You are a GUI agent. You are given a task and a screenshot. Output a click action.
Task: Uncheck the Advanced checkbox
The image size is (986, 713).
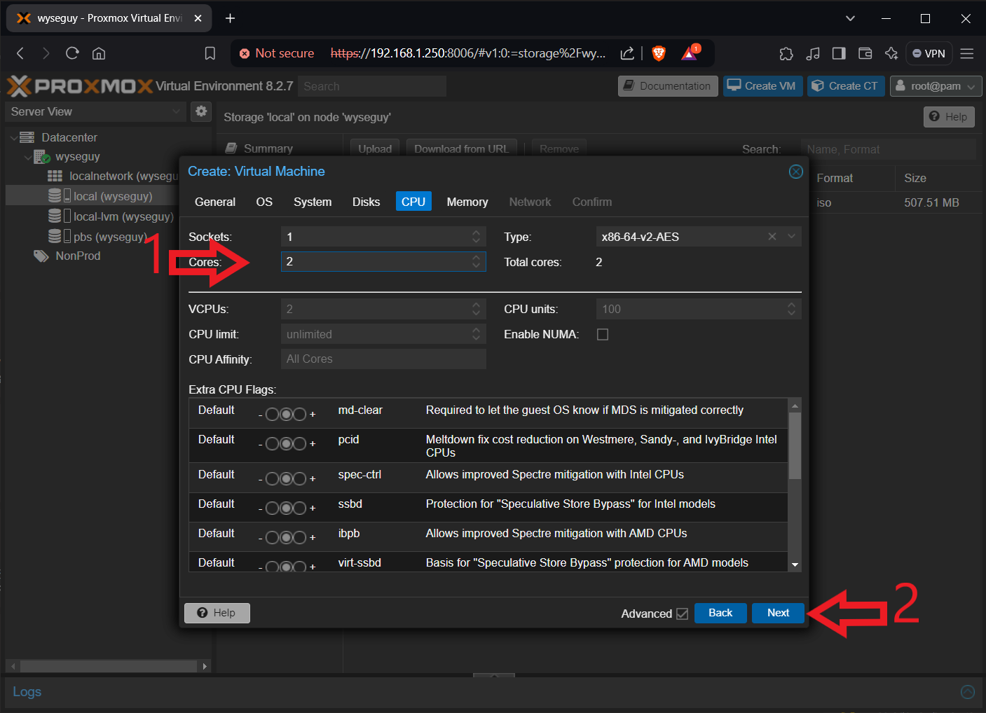tap(683, 614)
